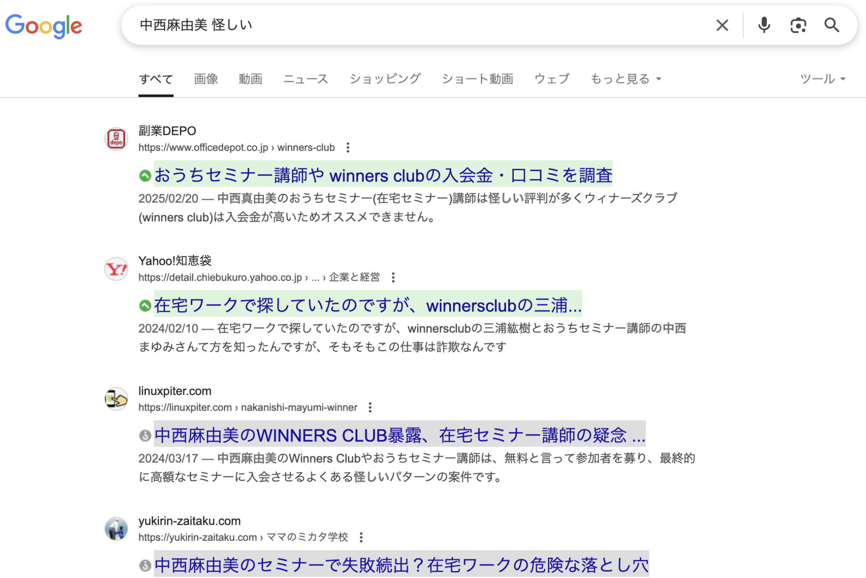Open 中西麻由美のWINNERS CLUB暴露 result
The image size is (866, 578).
pyautogui.click(x=399, y=435)
